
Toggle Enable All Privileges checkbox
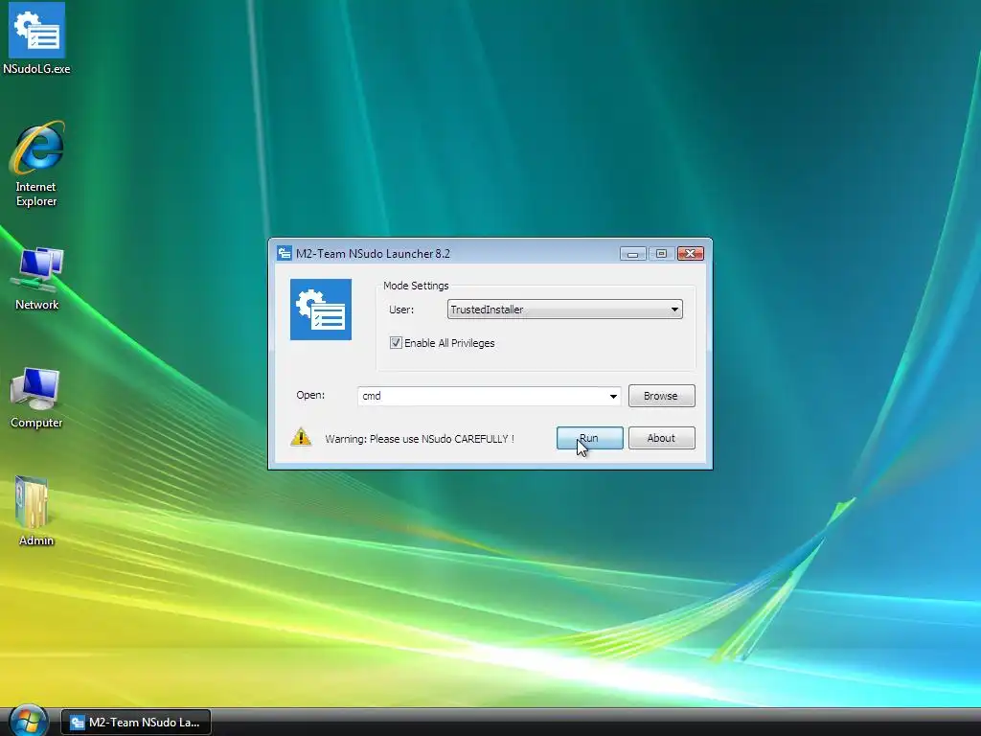[396, 342]
